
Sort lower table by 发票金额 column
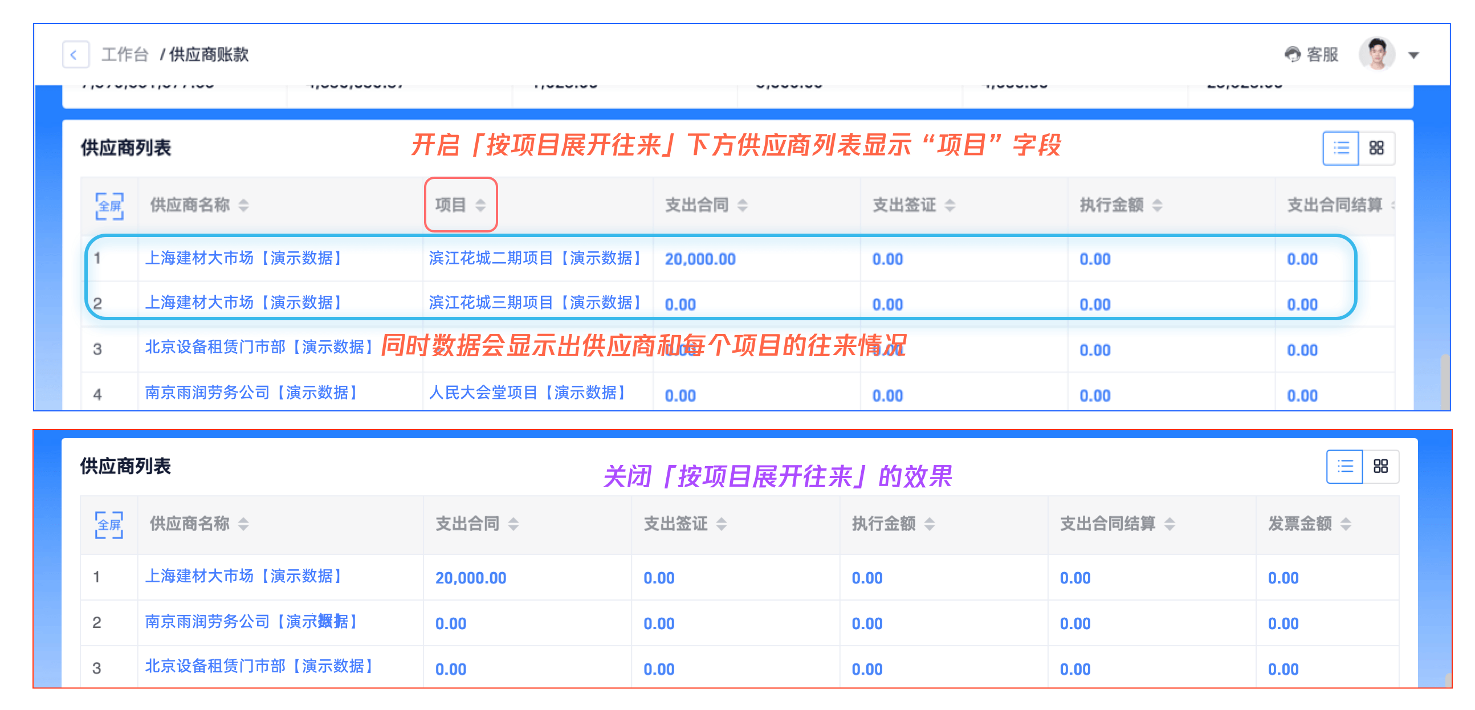[x=1345, y=523]
